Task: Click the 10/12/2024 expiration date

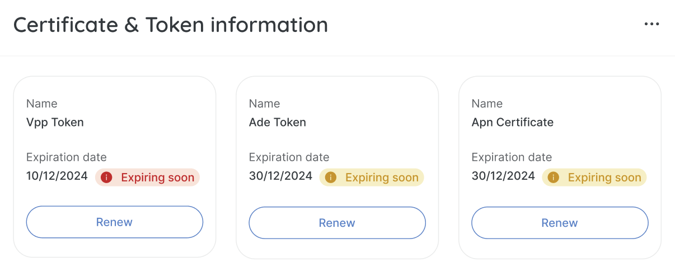Action: tap(57, 176)
